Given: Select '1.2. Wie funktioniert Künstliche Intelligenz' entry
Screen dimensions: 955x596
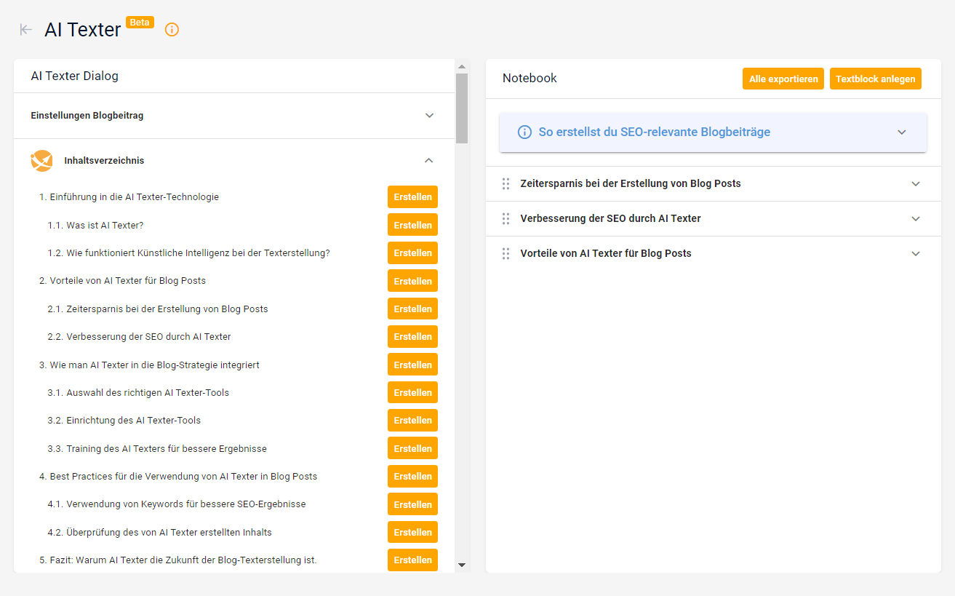Looking at the screenshot, I should (189, 253).
